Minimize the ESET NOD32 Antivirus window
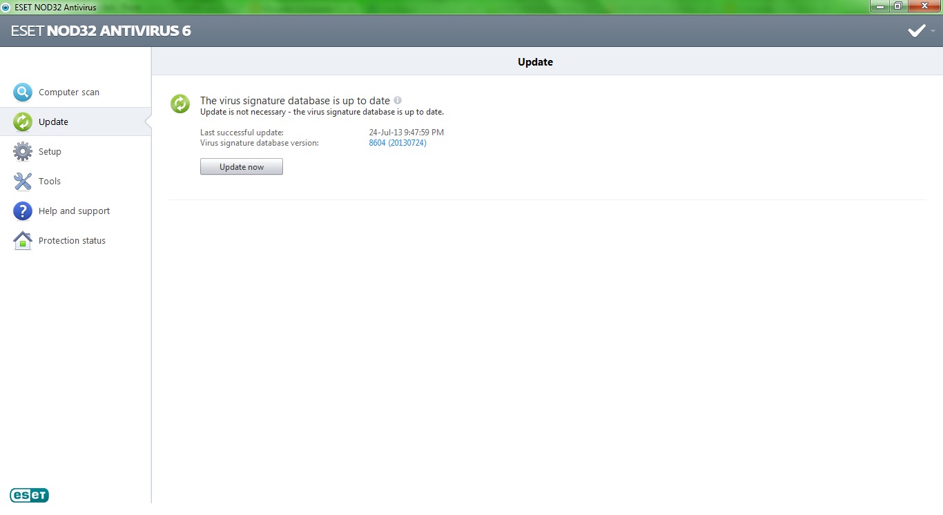Image resolution: width=943 pixels, height=515 pixels. click(x=879, y=6)
